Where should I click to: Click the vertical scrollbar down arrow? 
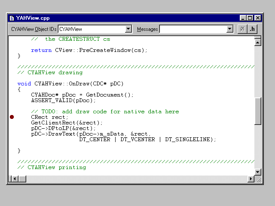pyautogui.click(x=258, y=172)
